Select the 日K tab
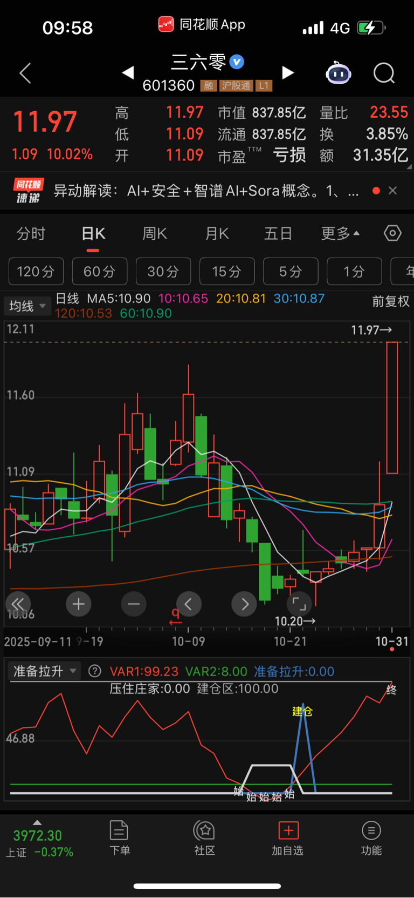The height and width of the screenshot is (898, 414). (93, 234)
